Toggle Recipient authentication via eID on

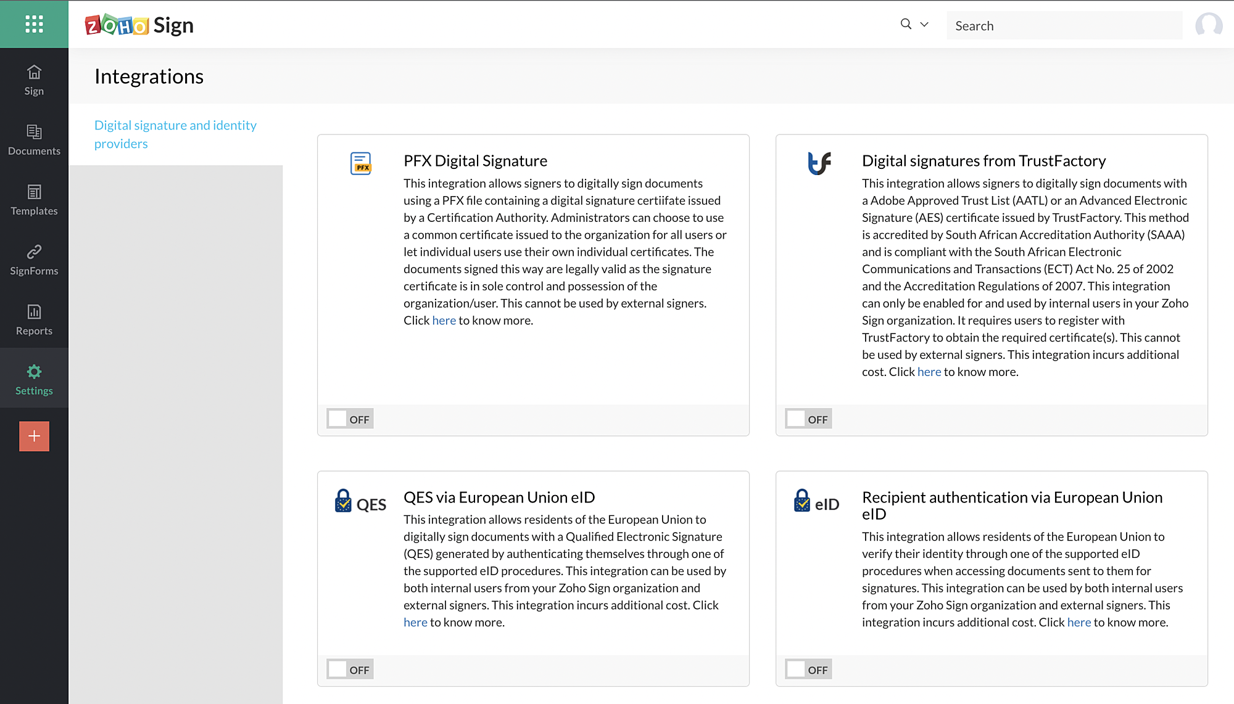(x=808, y=669)
